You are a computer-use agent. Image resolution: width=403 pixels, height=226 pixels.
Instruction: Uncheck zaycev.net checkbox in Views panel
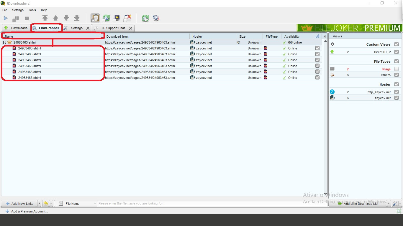397,98
